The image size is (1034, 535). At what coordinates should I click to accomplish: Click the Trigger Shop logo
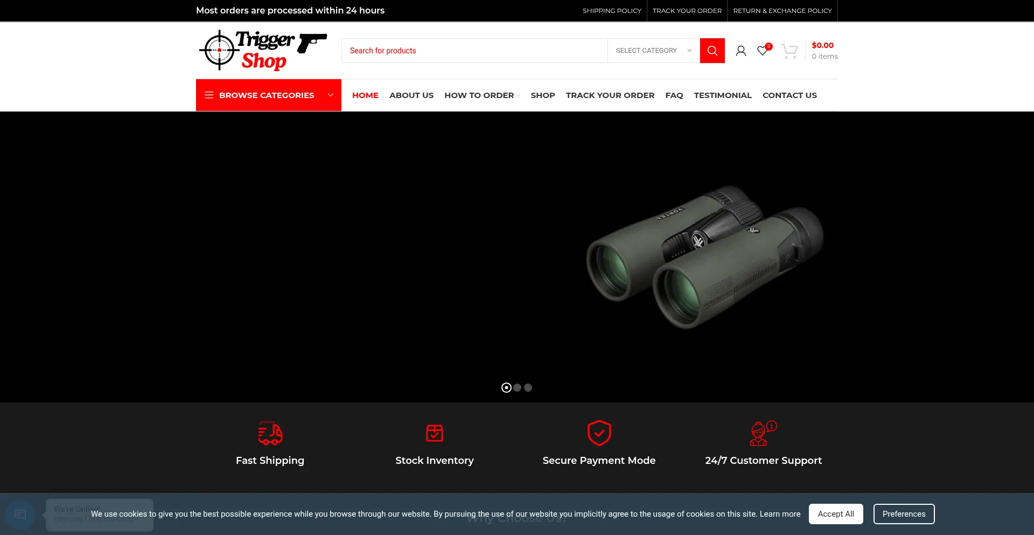[263, 51]
